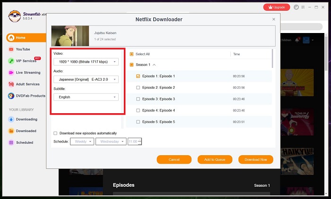Viewport: 331px width, 199px height.
Task: Click the Netflix notification bell icon
Action: 297,40
